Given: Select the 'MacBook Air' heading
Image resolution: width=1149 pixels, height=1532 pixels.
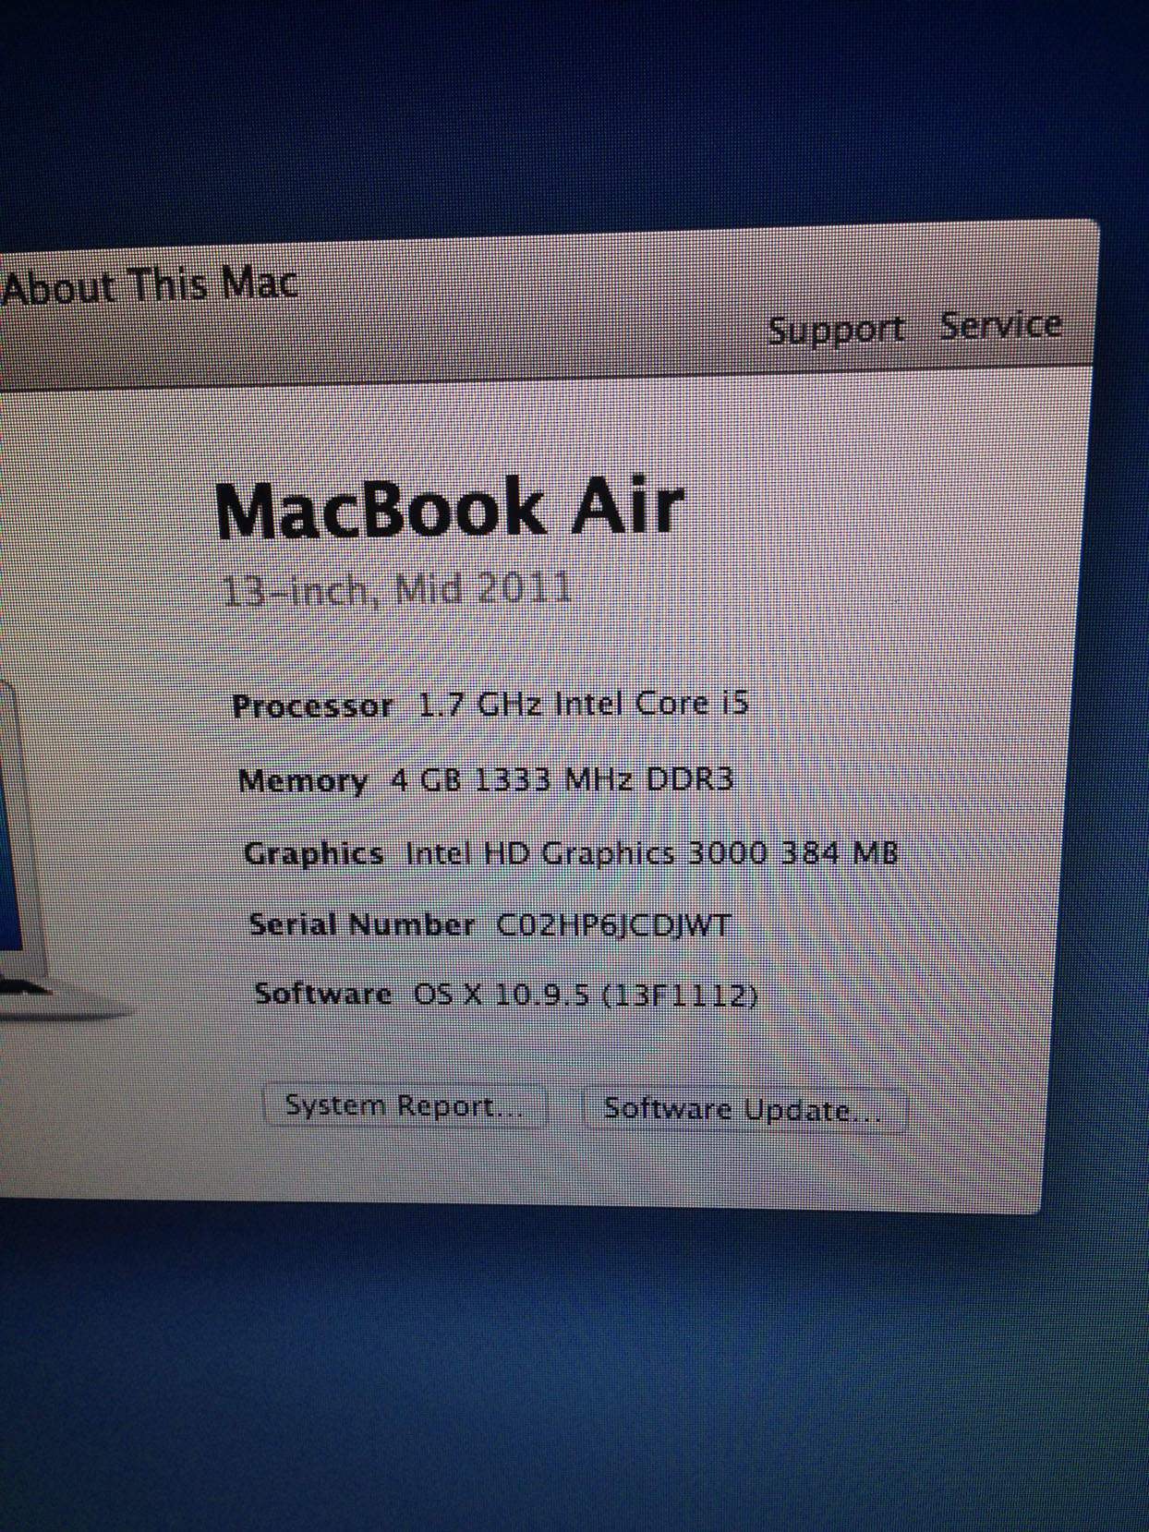Looking at the screenshot, I should pyautogui.click(x=449, y=508).
